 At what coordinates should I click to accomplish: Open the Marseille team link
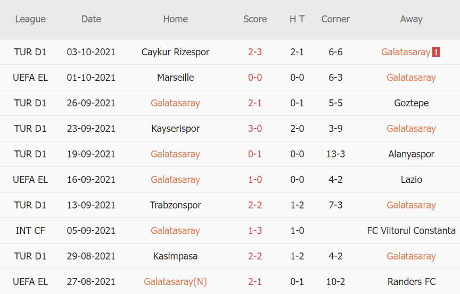[x=175, y=78]
